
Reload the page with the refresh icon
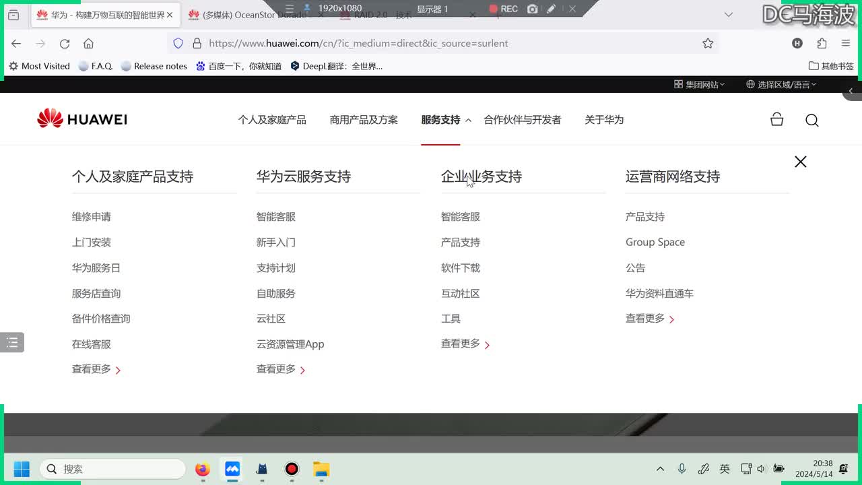[x=65, y=43]
